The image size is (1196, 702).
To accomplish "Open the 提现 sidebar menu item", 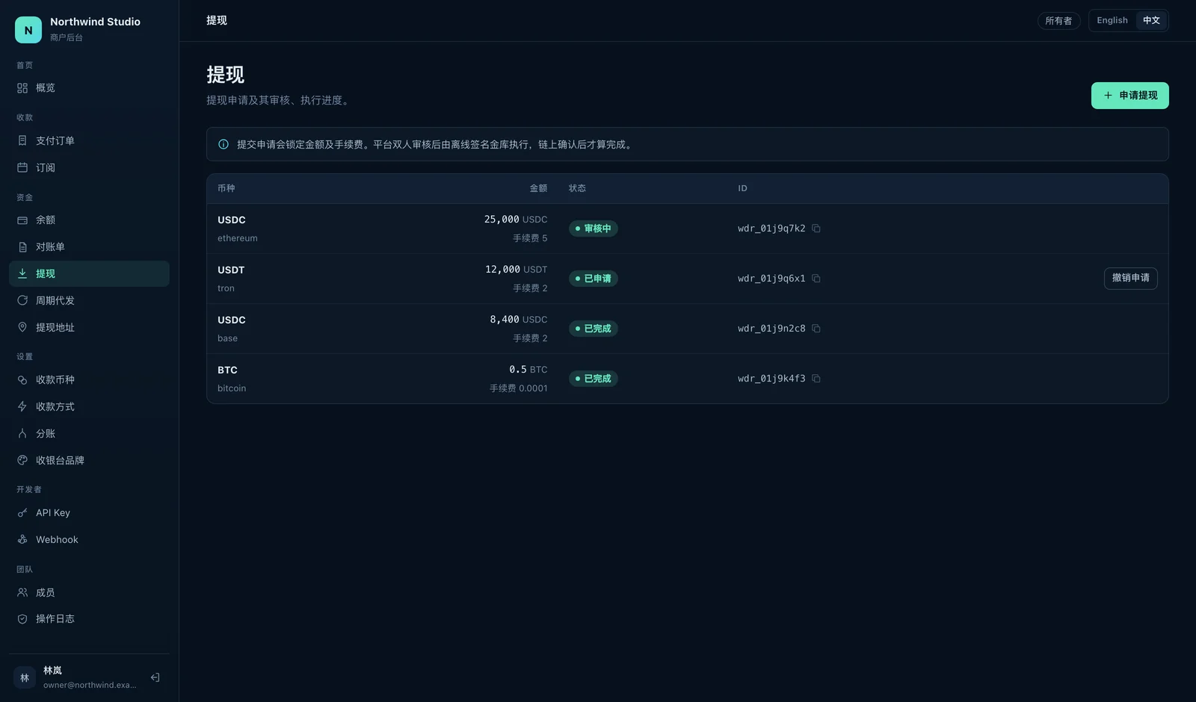I will pyautogui.click(x=89, y=273).
